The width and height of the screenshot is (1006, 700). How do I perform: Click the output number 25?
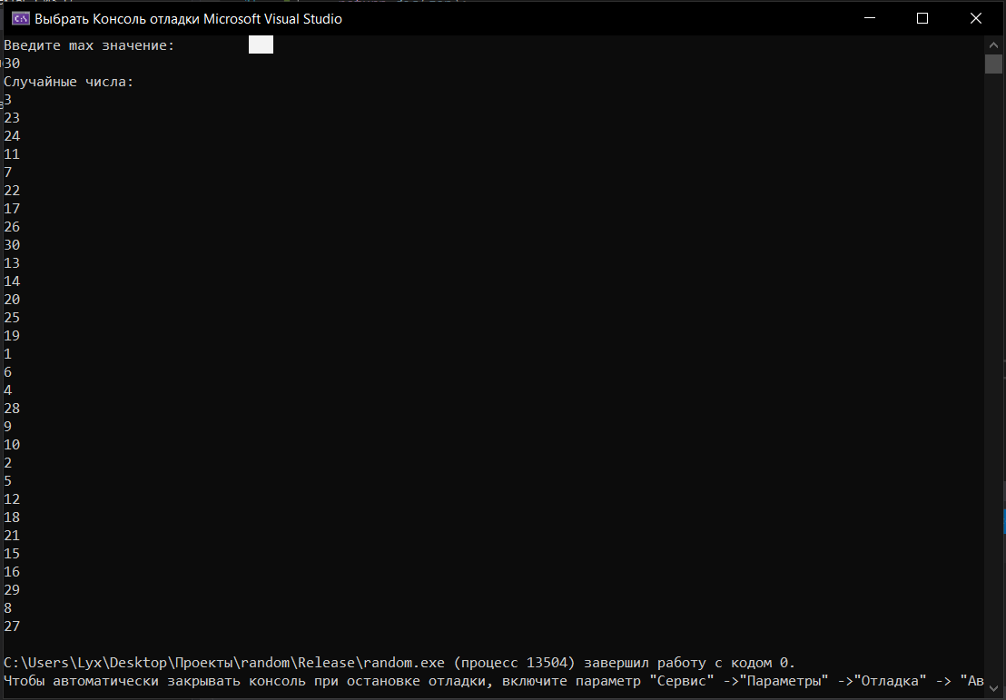click(12, 318)
